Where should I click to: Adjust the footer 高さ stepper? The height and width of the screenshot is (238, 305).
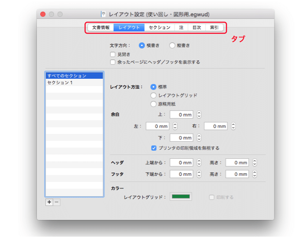coord(255,174)
